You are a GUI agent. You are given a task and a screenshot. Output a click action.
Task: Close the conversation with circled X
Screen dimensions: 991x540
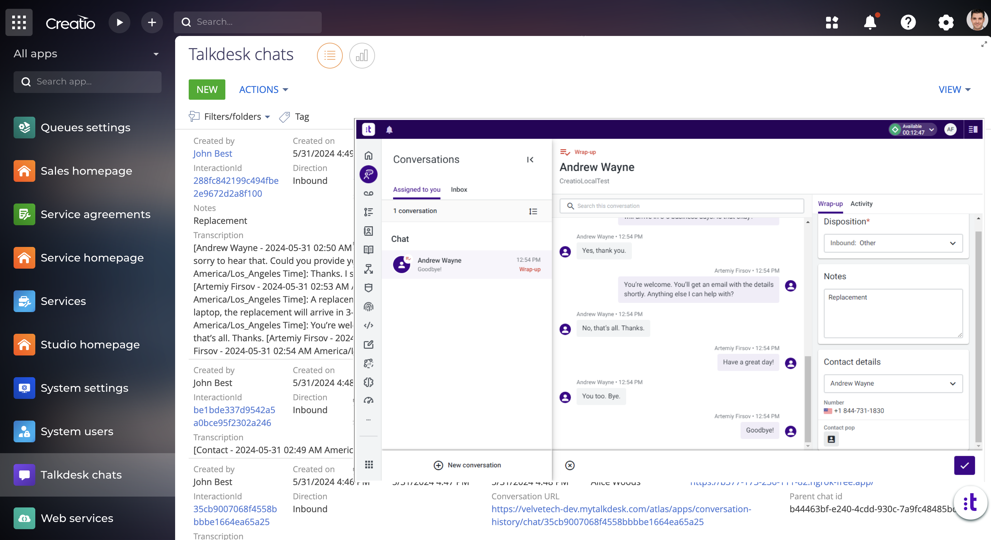pyautogui.click(x=570, y=466)
